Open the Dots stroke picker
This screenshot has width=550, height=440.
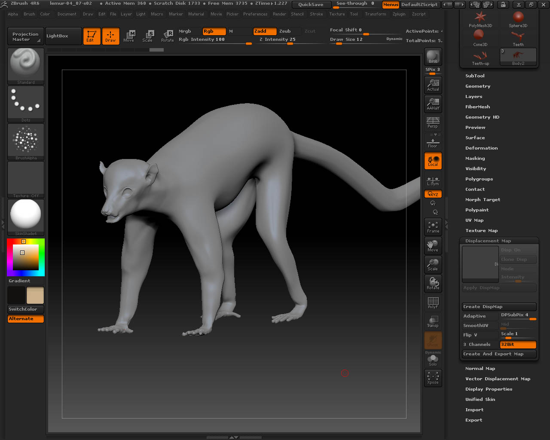point(26,104)
